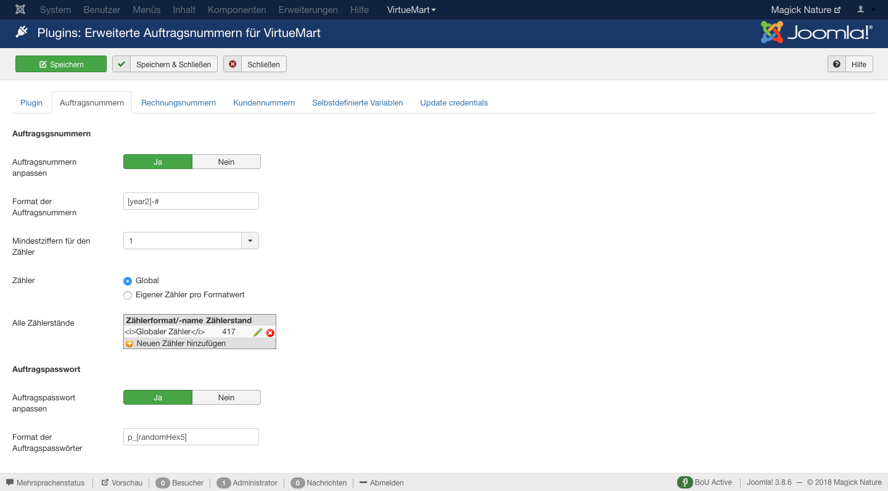Switch to the Kundennummern tab
The image size is (888, 491).
point(264,103)
